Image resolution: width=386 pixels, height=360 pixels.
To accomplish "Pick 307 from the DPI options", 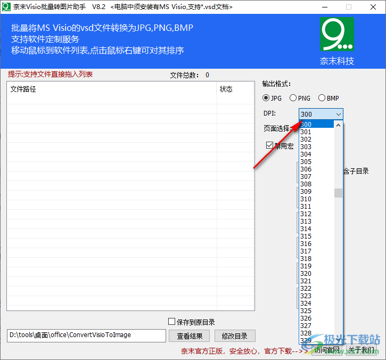I will 316,177.
